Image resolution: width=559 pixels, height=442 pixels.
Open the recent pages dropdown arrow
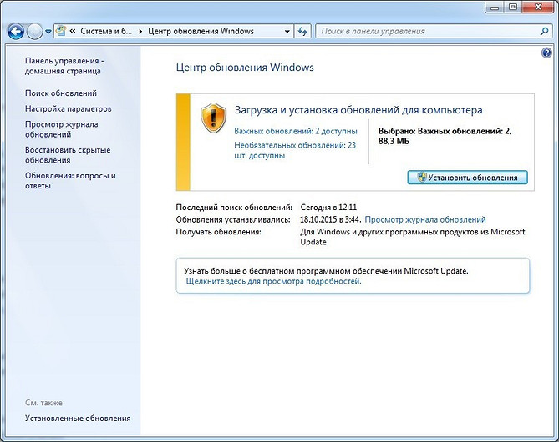click(x=49, y=32)
